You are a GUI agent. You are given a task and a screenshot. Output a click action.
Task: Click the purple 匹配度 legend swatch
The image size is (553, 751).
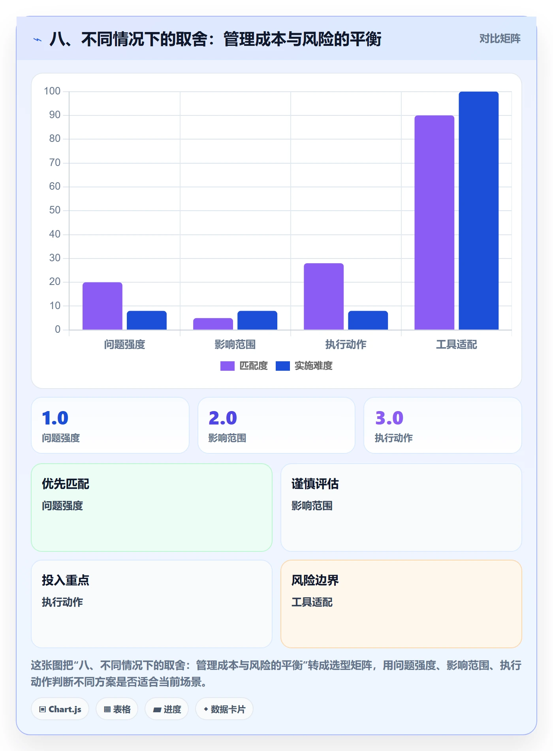(228, 366)
